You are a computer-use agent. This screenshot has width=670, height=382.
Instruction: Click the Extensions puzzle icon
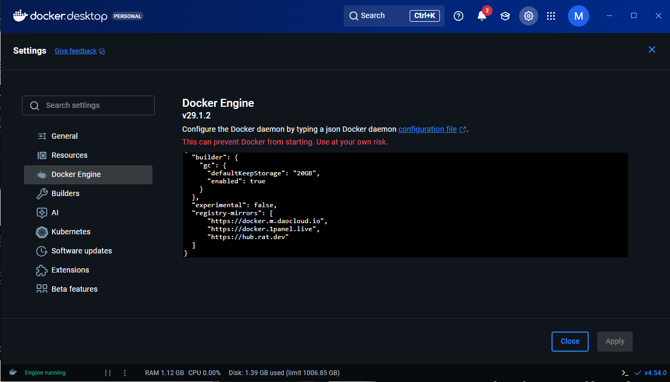tap(42, 270)
